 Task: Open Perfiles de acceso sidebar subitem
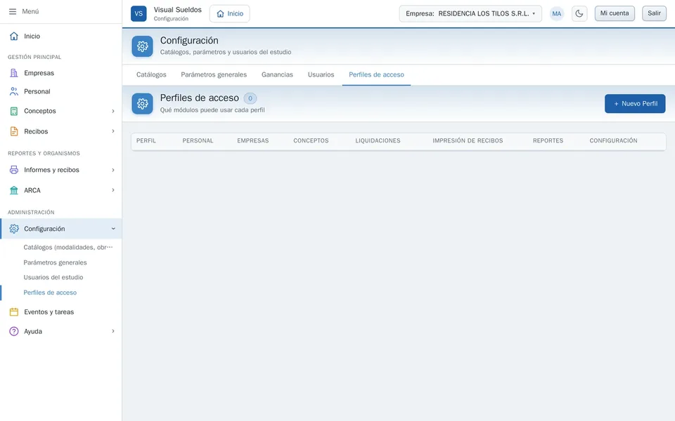click(50, 293)
